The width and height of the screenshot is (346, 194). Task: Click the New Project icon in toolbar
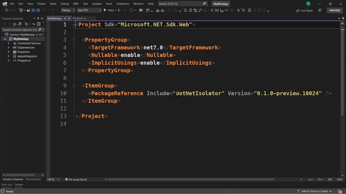[x=21, y=10]
